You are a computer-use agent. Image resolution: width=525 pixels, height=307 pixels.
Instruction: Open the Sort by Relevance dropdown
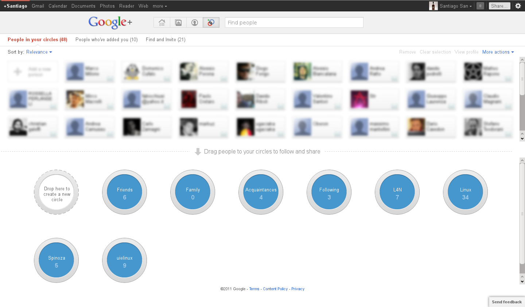click(x=39, y=52)
